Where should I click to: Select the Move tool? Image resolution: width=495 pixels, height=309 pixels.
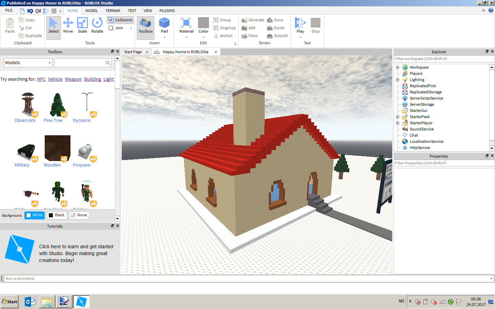(x=68, y=26)
